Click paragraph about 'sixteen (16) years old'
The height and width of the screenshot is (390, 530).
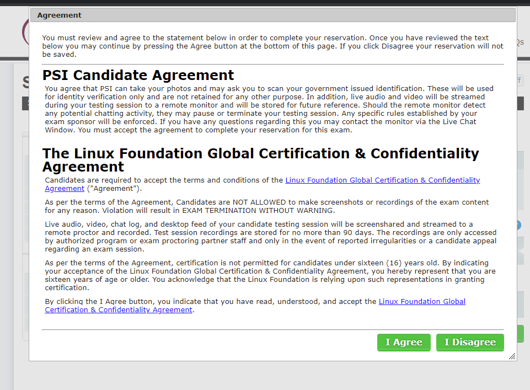point(270,275)
